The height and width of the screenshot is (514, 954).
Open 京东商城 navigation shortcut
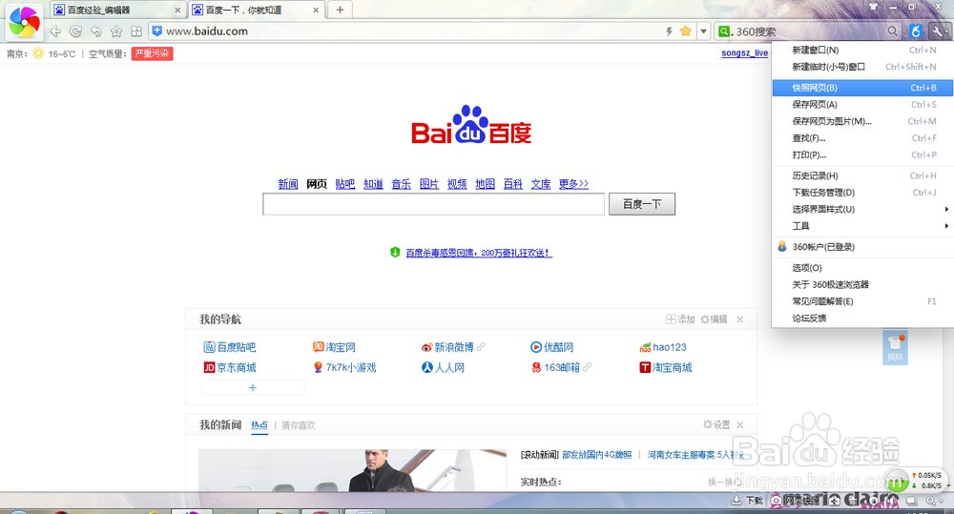click(229, 367)
